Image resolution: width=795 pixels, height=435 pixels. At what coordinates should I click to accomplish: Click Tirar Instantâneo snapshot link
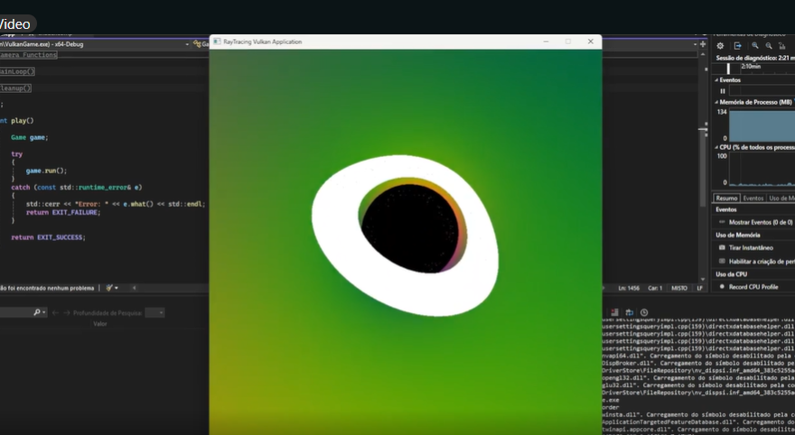[751, 247]
